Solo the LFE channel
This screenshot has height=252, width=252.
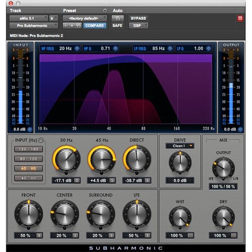tap(147, 236)
